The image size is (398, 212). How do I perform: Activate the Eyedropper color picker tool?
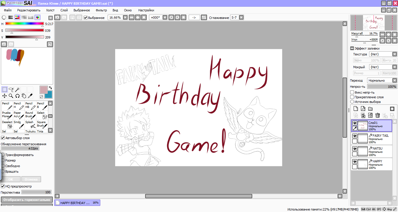[x=30, y=96]
